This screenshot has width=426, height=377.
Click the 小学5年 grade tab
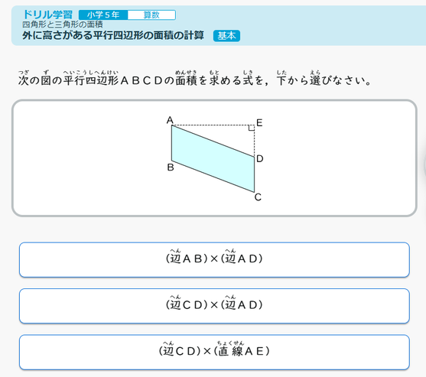(103, 15)
